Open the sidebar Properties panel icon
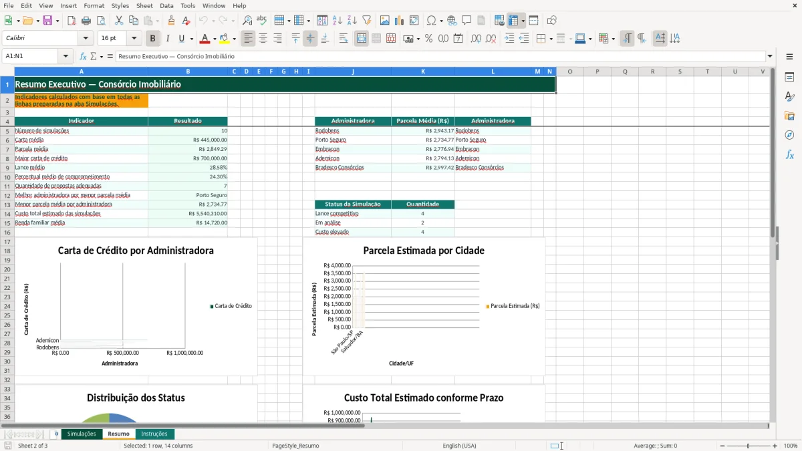 tap(790, 78)
